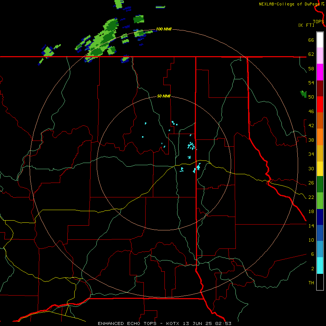Click the 2 legend value

pyautogui.click(x=312, y=269)
